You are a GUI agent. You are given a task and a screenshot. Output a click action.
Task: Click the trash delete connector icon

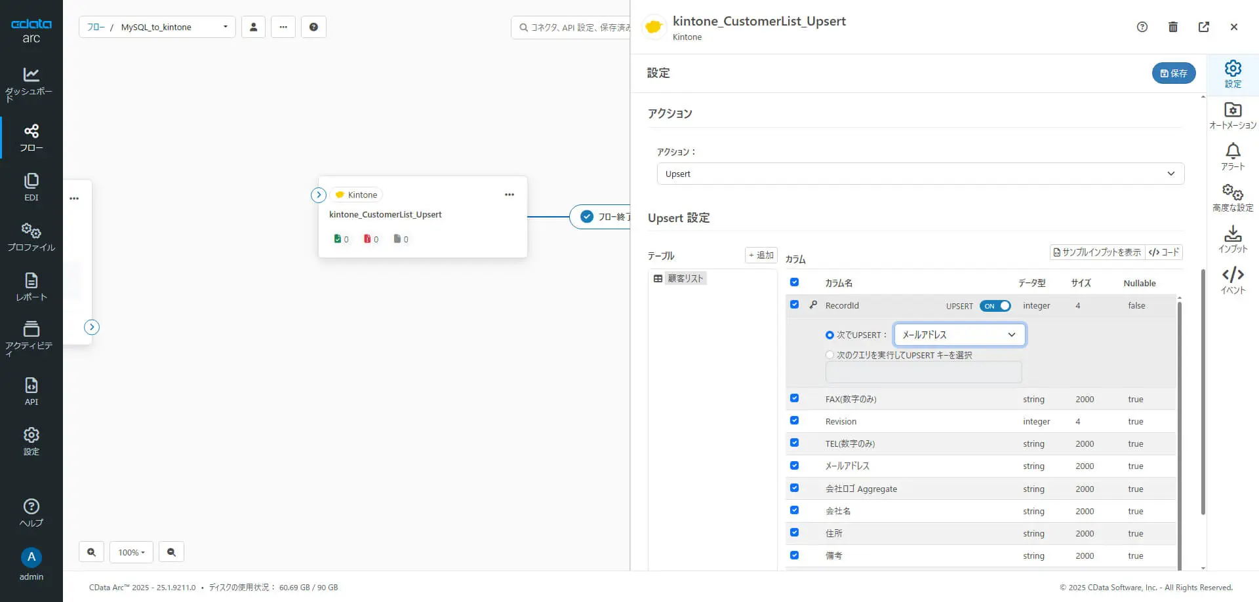1173,27
